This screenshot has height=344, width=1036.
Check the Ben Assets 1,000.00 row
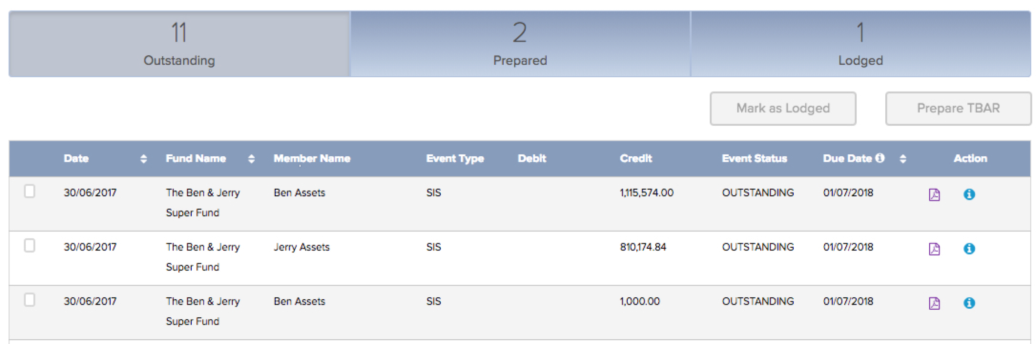30,300
